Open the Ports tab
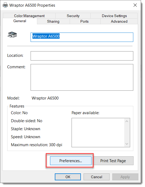 tap(84, 21)
